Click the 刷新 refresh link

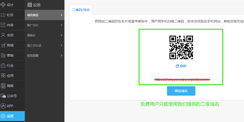(x=181, y=66)
